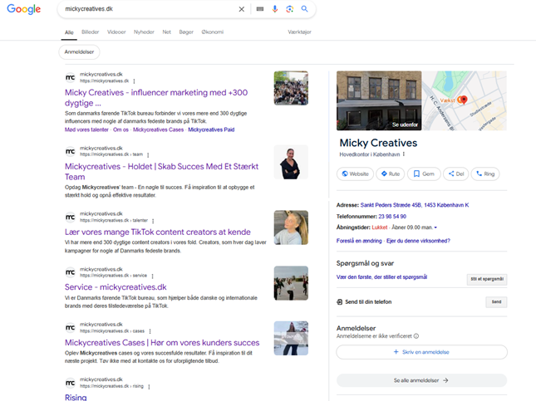This screenshot has width=536, height=401.
Task: Click the Send button for phone
Action: tap(496, 302)
